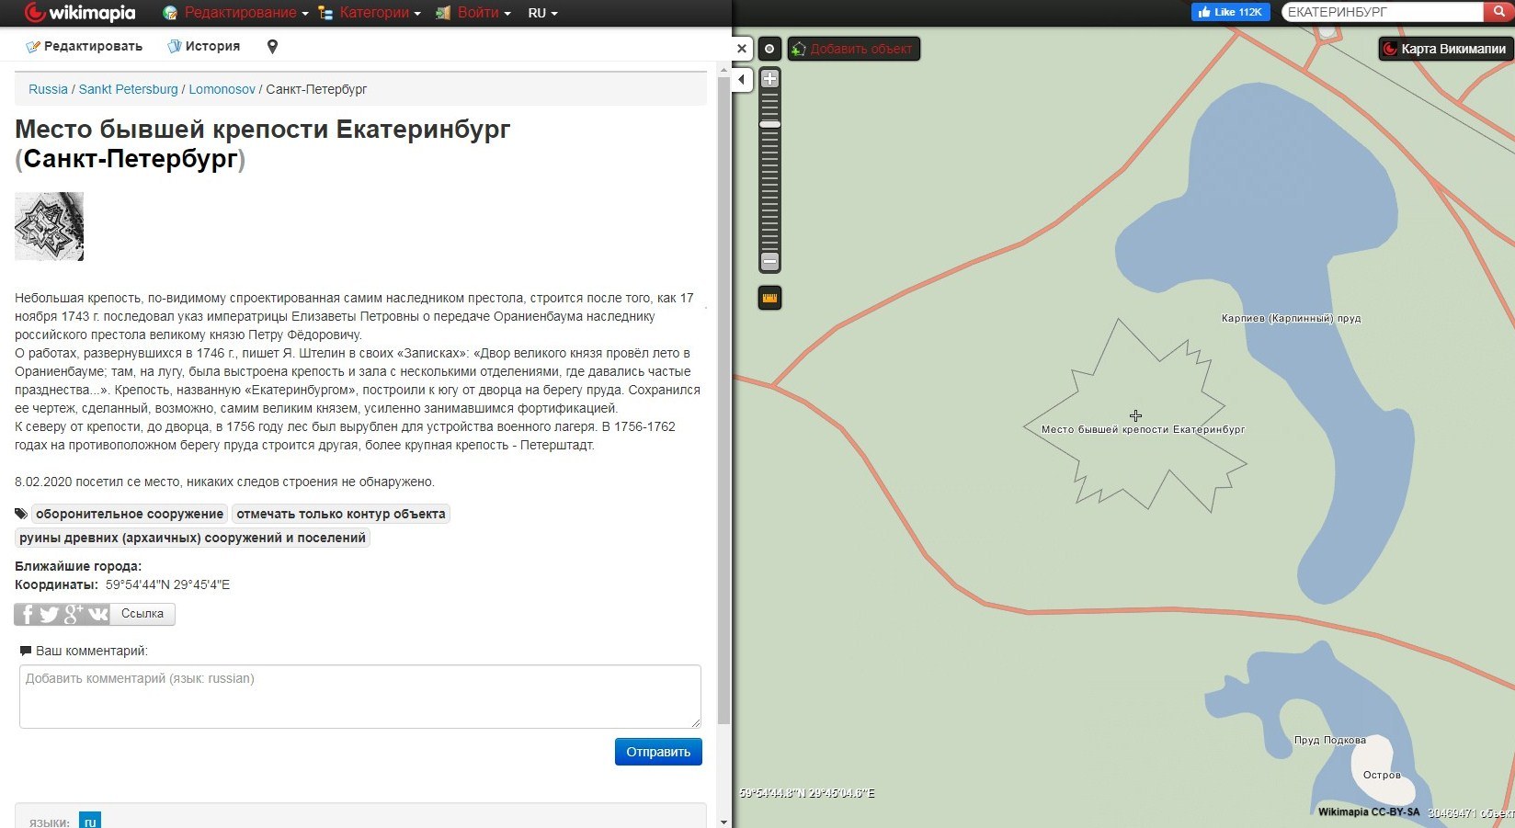Screen dimensions: 1515x828
Task: Click the Wikimapia logo
Action: pyautogui.click(x=80, y=13)
